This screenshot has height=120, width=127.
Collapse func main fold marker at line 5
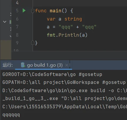pyautogui.click(x=33, y=11)
